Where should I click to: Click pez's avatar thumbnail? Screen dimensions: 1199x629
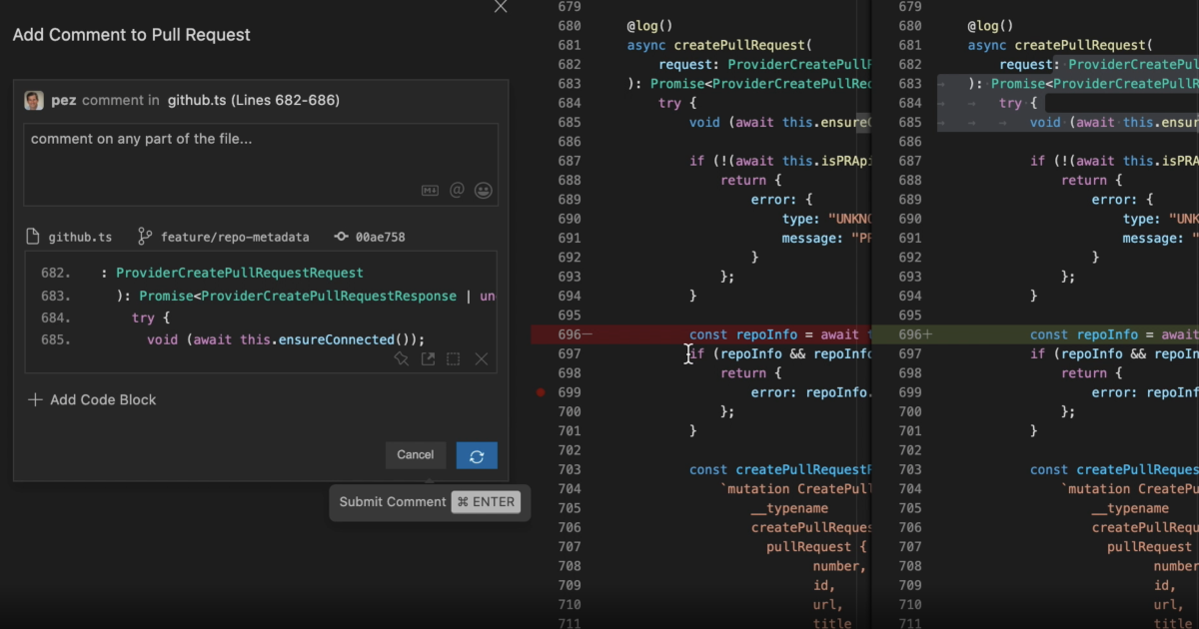tap(34, 100)
